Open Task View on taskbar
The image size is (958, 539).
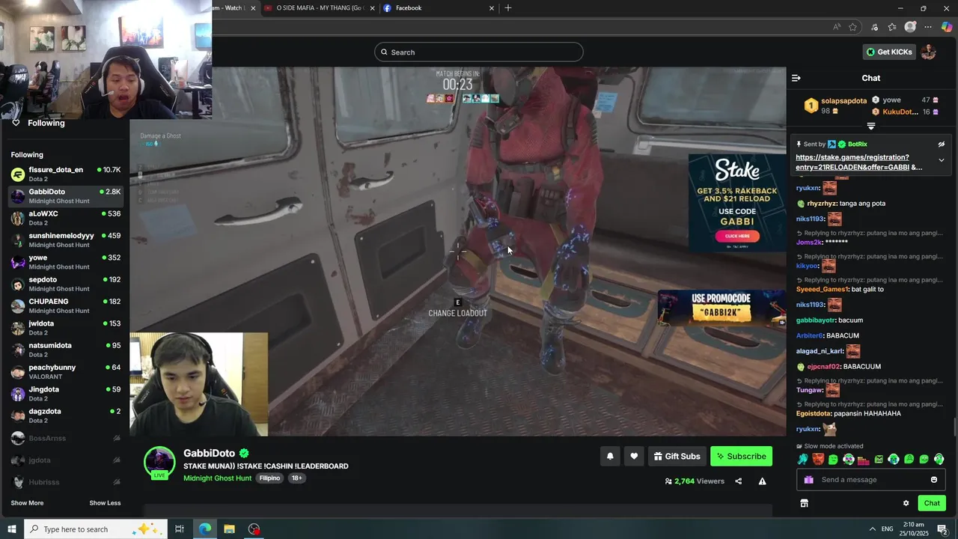[180, 529]
